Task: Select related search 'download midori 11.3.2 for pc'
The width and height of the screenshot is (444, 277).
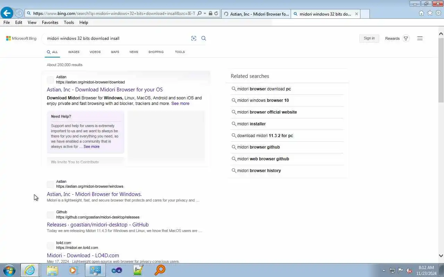Action: 265,136
